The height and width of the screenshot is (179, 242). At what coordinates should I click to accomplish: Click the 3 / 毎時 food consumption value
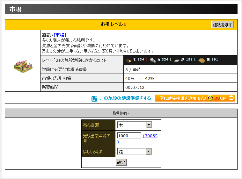click(x=133, y=69)
